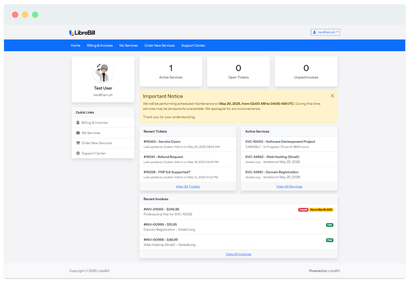Screen dimensions: 409x283
Task: Open My Services in the navigation bar
Action: point(129,46)
